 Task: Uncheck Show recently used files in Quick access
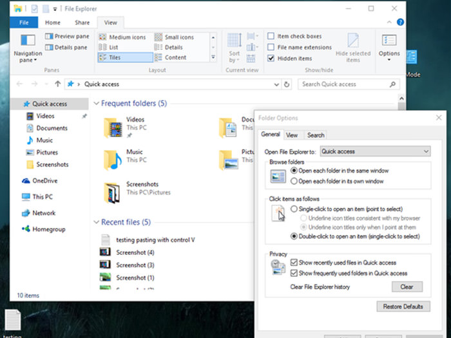pos(294,263)
